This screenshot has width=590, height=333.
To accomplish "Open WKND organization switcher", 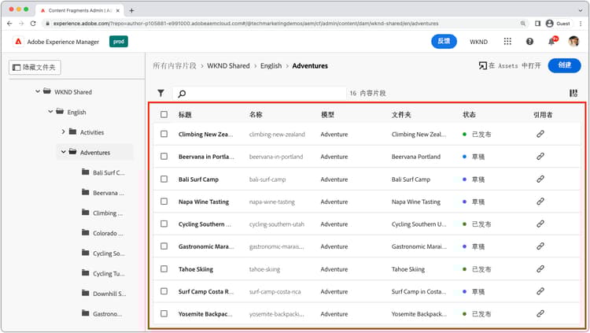I will (478, 42).
